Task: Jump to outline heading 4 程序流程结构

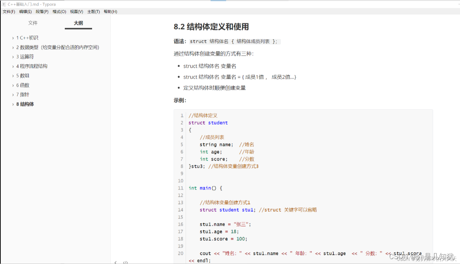Action: coord(32,66)
